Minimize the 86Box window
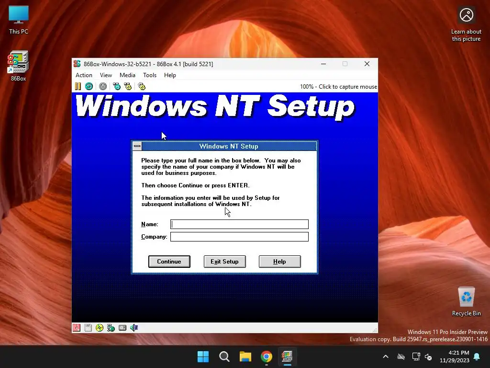 click(x=323, y=64)
